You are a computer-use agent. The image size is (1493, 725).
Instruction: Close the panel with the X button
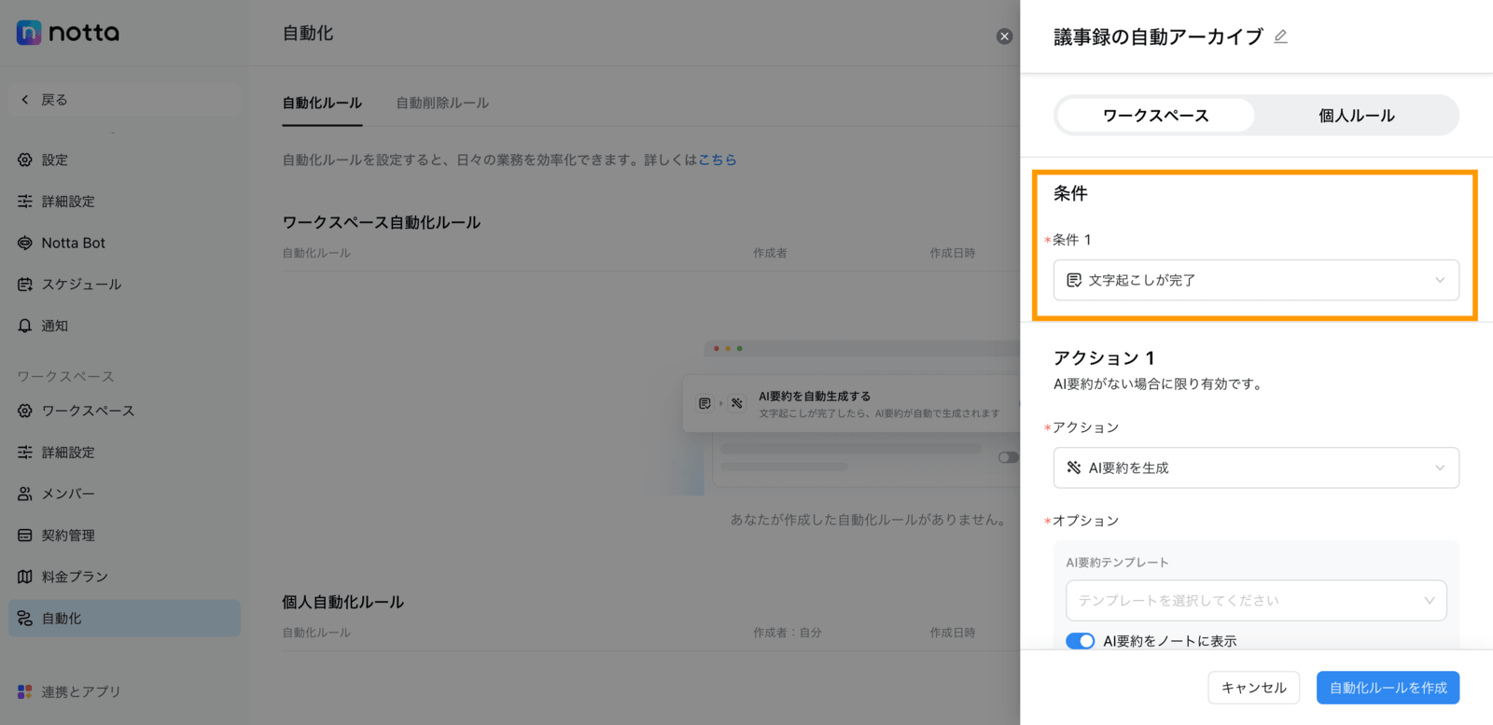point(1004,36)
